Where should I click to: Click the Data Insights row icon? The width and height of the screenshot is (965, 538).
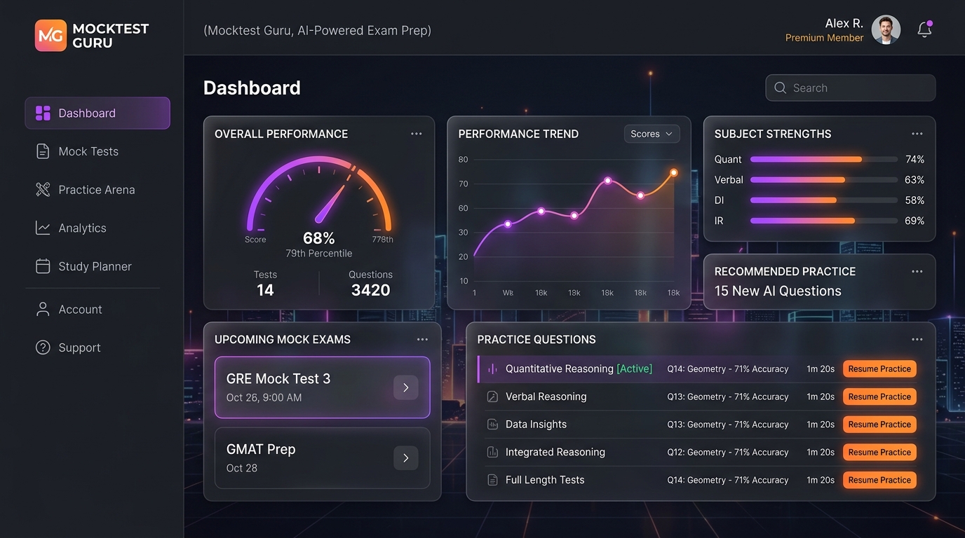(x=492, y=425)
